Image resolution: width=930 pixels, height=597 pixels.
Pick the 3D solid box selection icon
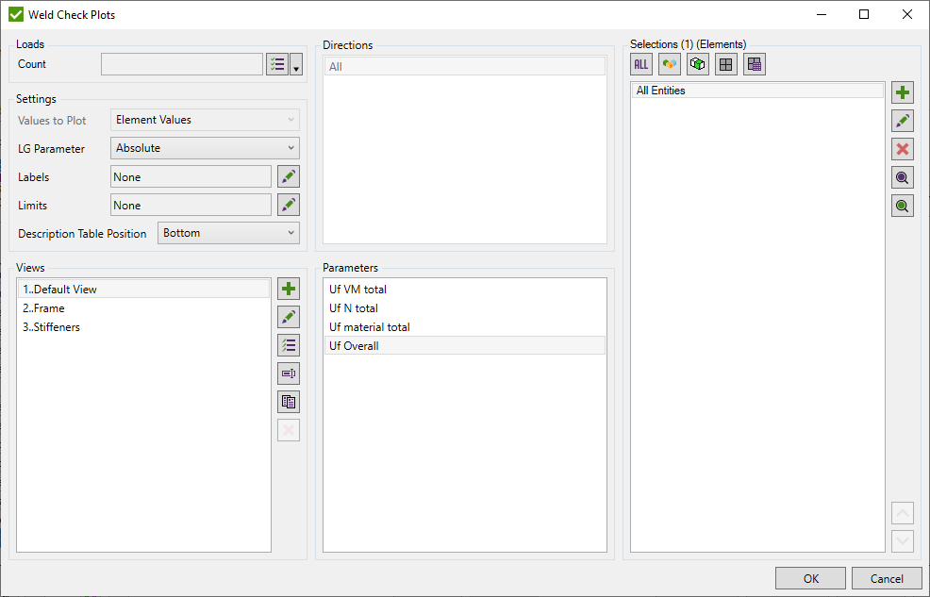pyautogui.click(x=697, y=63)
